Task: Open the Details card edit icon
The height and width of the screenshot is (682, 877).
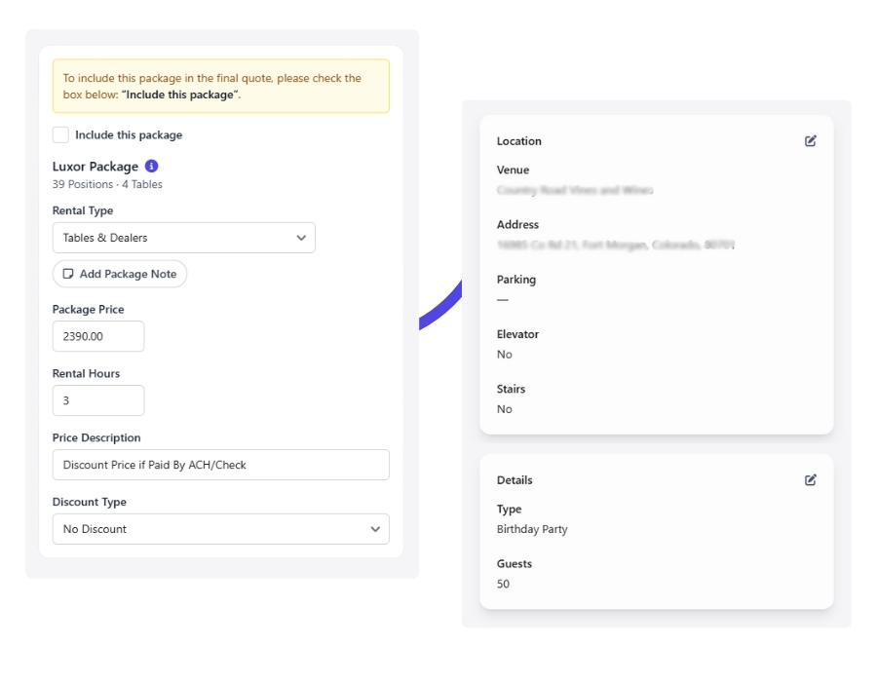Action: 810,480
